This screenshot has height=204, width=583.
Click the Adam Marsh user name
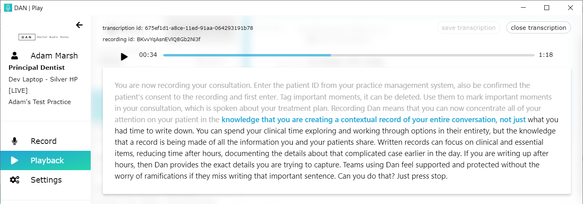coord(54,56)
